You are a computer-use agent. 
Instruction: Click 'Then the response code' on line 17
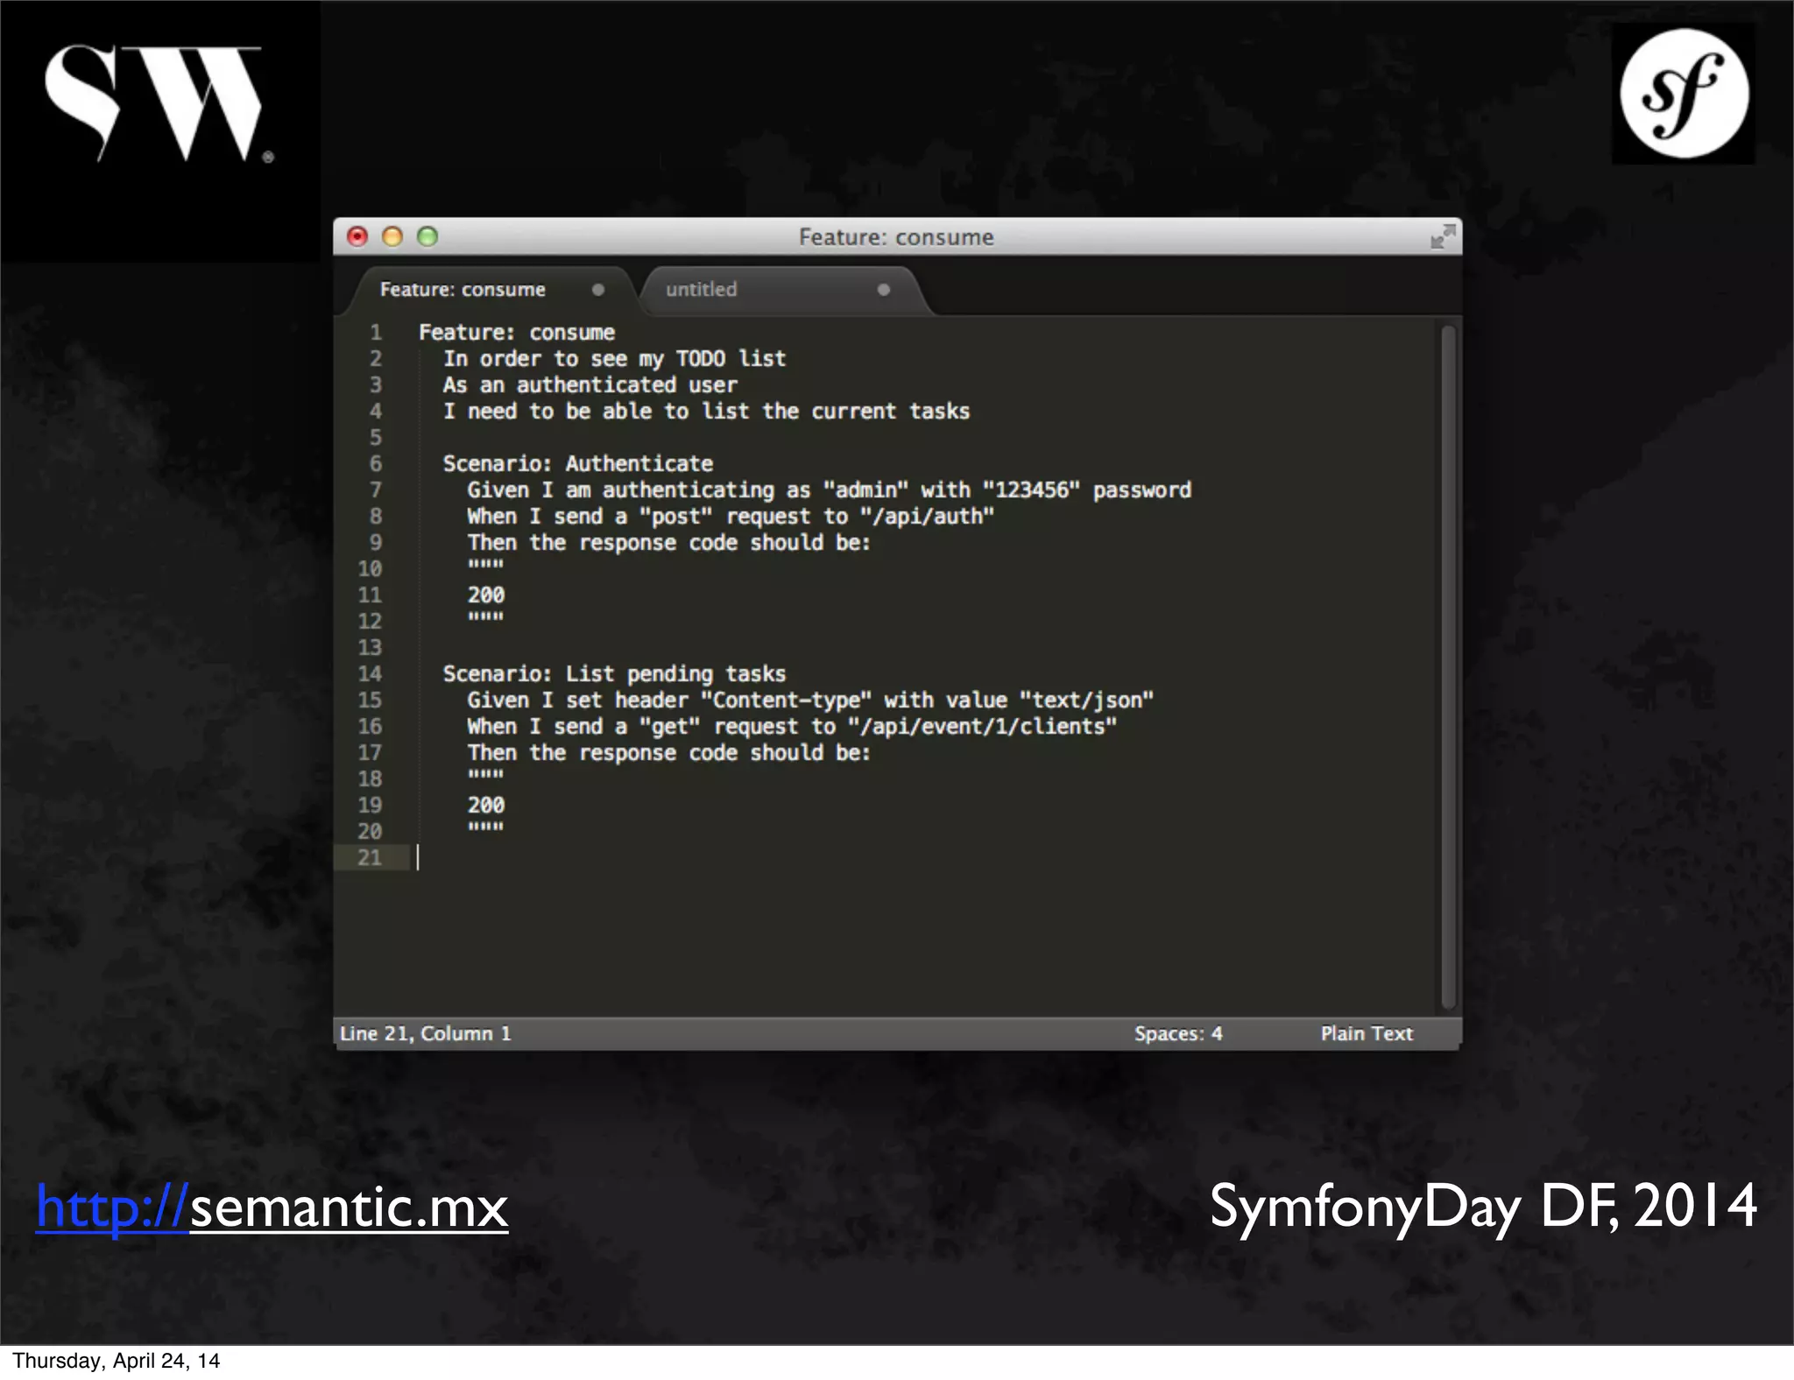pos(669,753)
